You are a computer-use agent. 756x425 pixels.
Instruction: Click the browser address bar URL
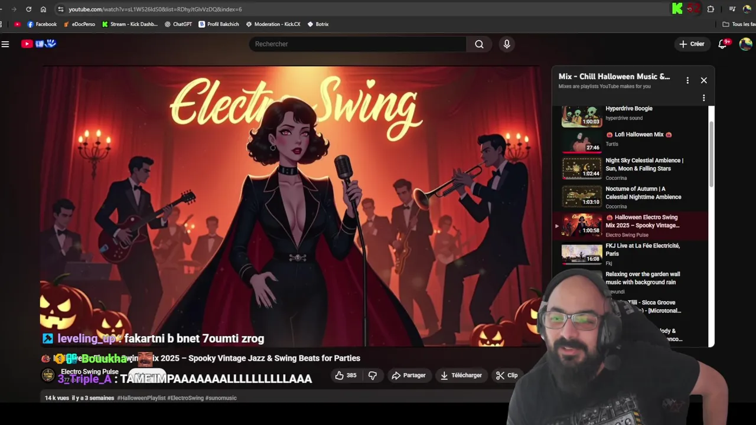click(155, 9)
